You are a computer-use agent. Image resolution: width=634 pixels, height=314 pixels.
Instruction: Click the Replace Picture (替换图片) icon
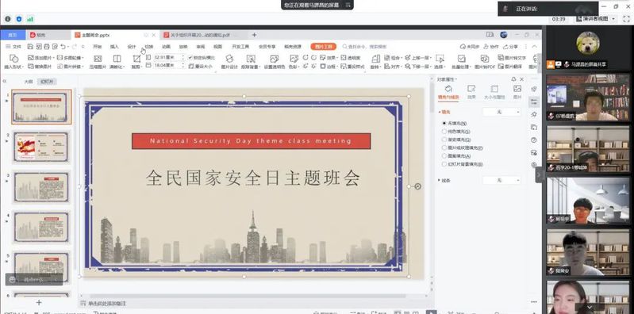30,67
